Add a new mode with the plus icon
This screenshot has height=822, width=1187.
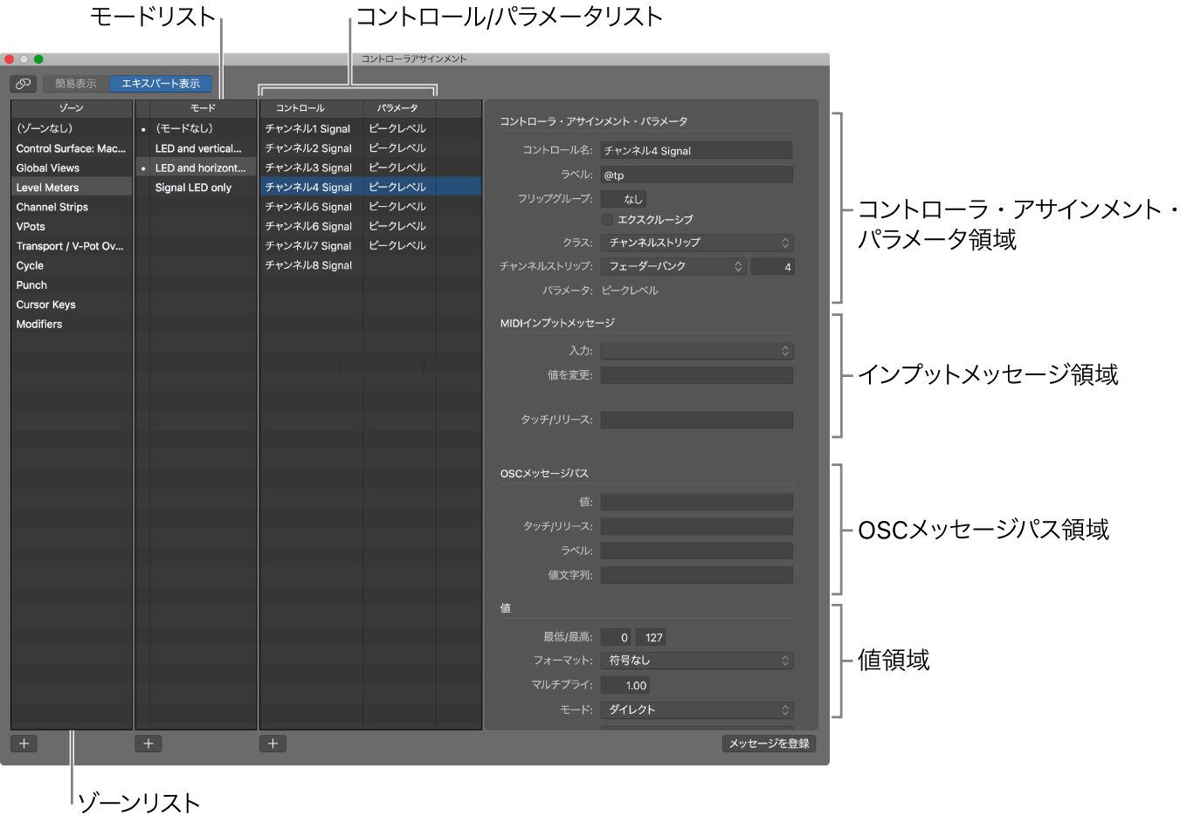tap(148, 743)
